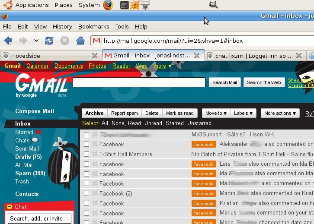Open the History menu
314x224 pixels.
coord(62,27)
